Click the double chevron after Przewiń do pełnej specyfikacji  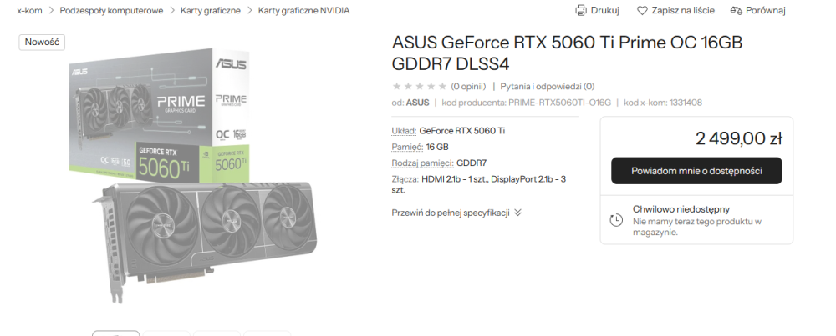tap(517, 213)
